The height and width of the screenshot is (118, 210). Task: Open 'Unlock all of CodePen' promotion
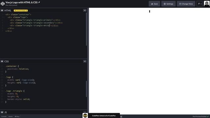click(x=104, y=116)
